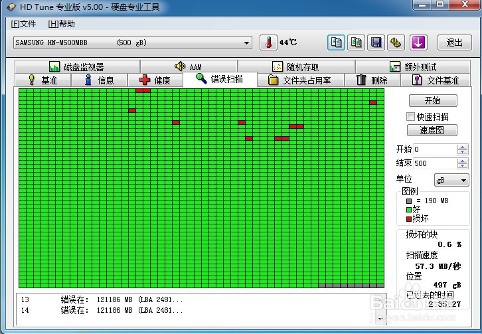This screenshot has width=482, height=334.
Task: Click the copy screenshot toolbar icon
Action: pyautogui.click(x=356, y=42)
